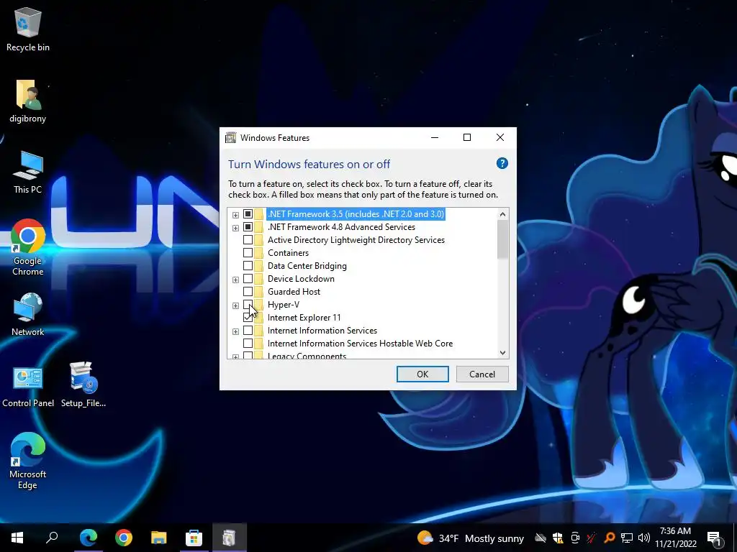737x552 pixels.
Task: Expand the .NET Framework 3.5 node
Action: coord(235,215)
